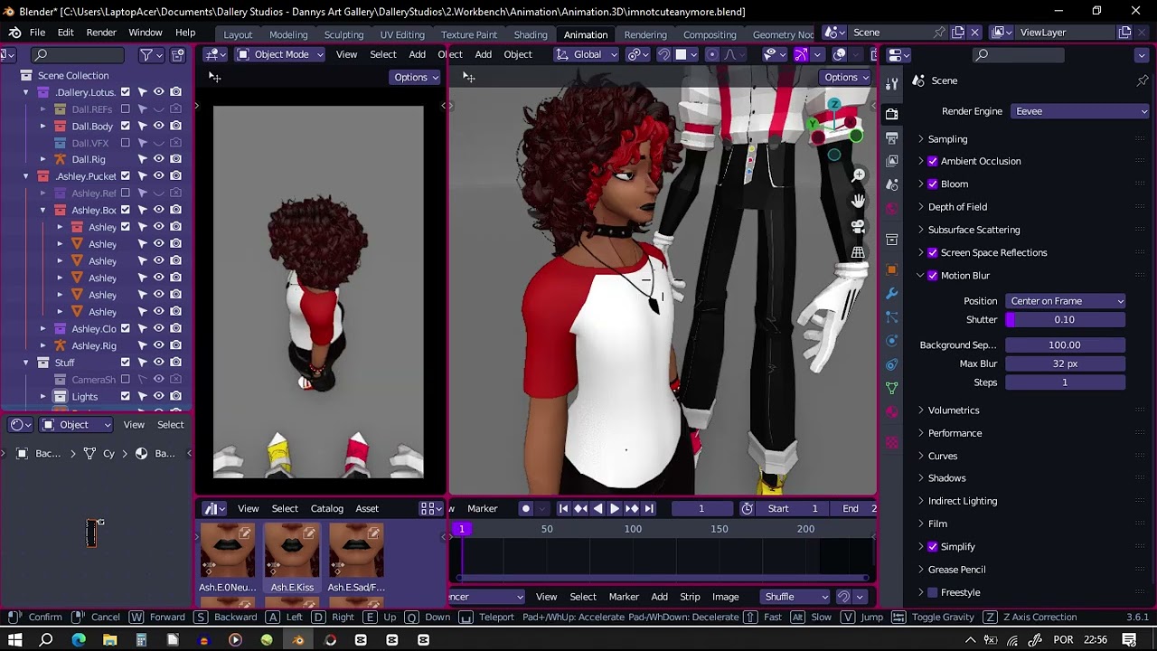Switch to the Texture Paint workspace

(469, 34)
